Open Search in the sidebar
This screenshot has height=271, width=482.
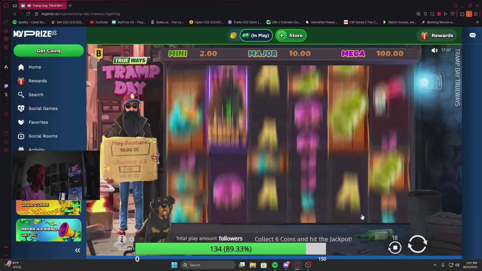(36, 94)
